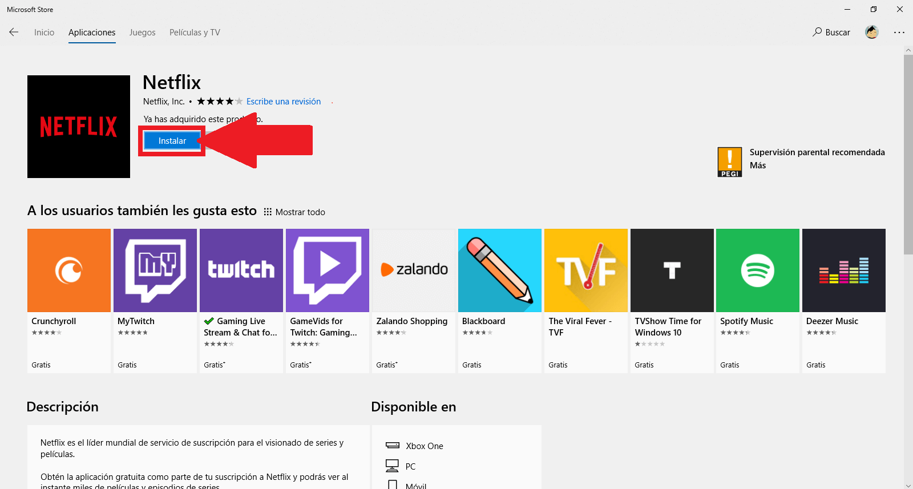Click Escribe una revisión link

click(284, 102)
